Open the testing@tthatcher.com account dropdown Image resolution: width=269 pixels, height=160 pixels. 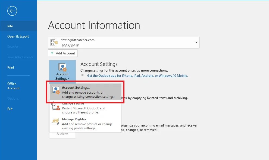click(x=124, y=42)
